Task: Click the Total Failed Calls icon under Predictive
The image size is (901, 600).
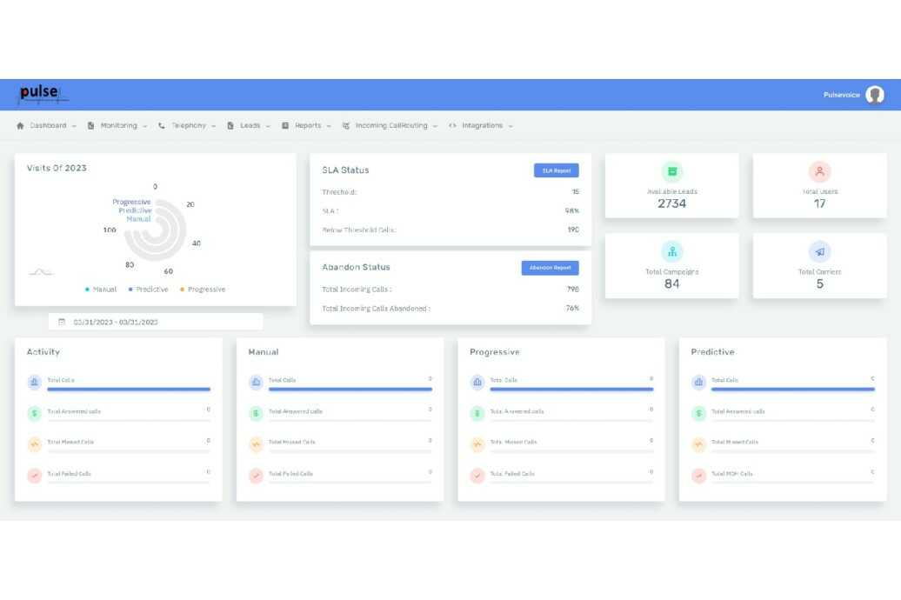Action: (x=698, y=475)
